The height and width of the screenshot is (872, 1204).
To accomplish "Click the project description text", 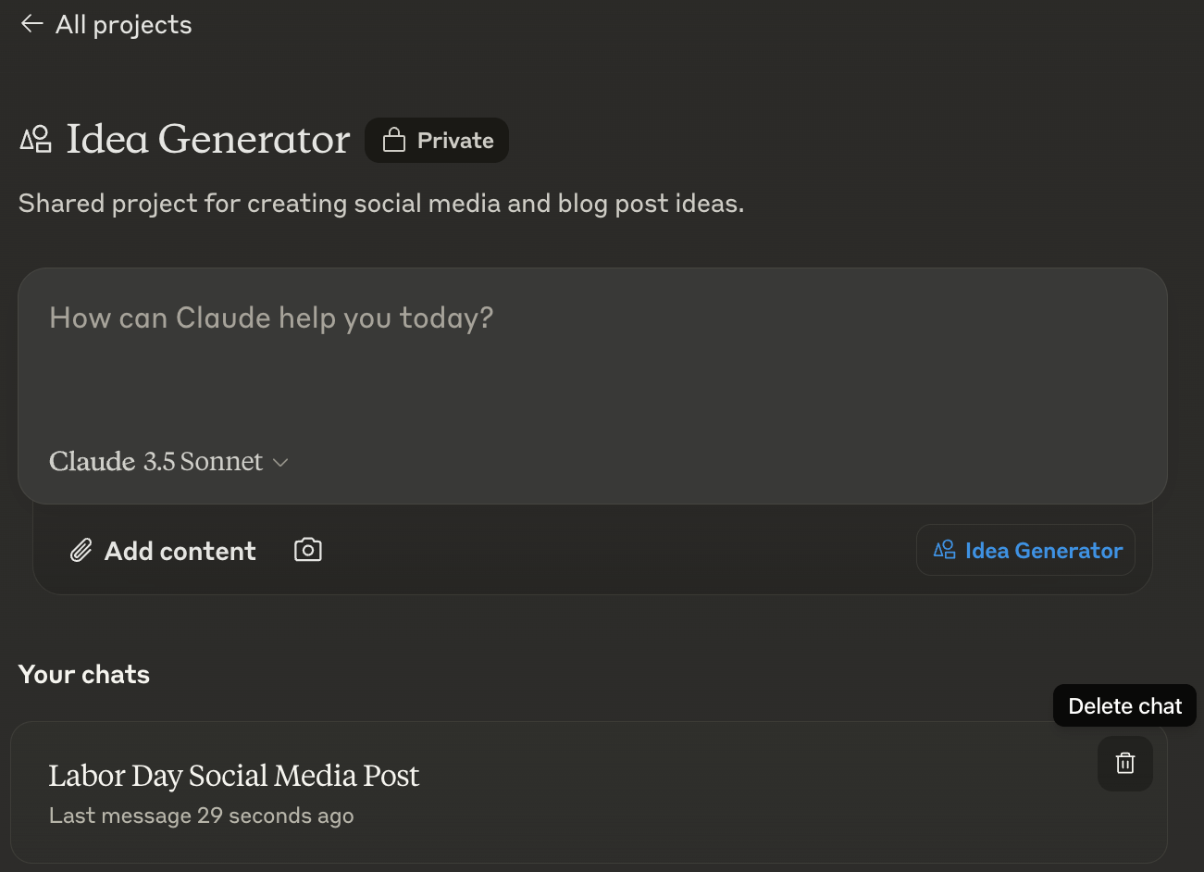I will [x=381, y=204].
